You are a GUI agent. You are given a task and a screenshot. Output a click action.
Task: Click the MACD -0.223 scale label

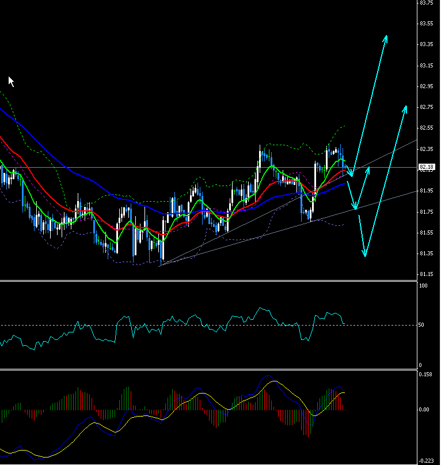[425, 460]
